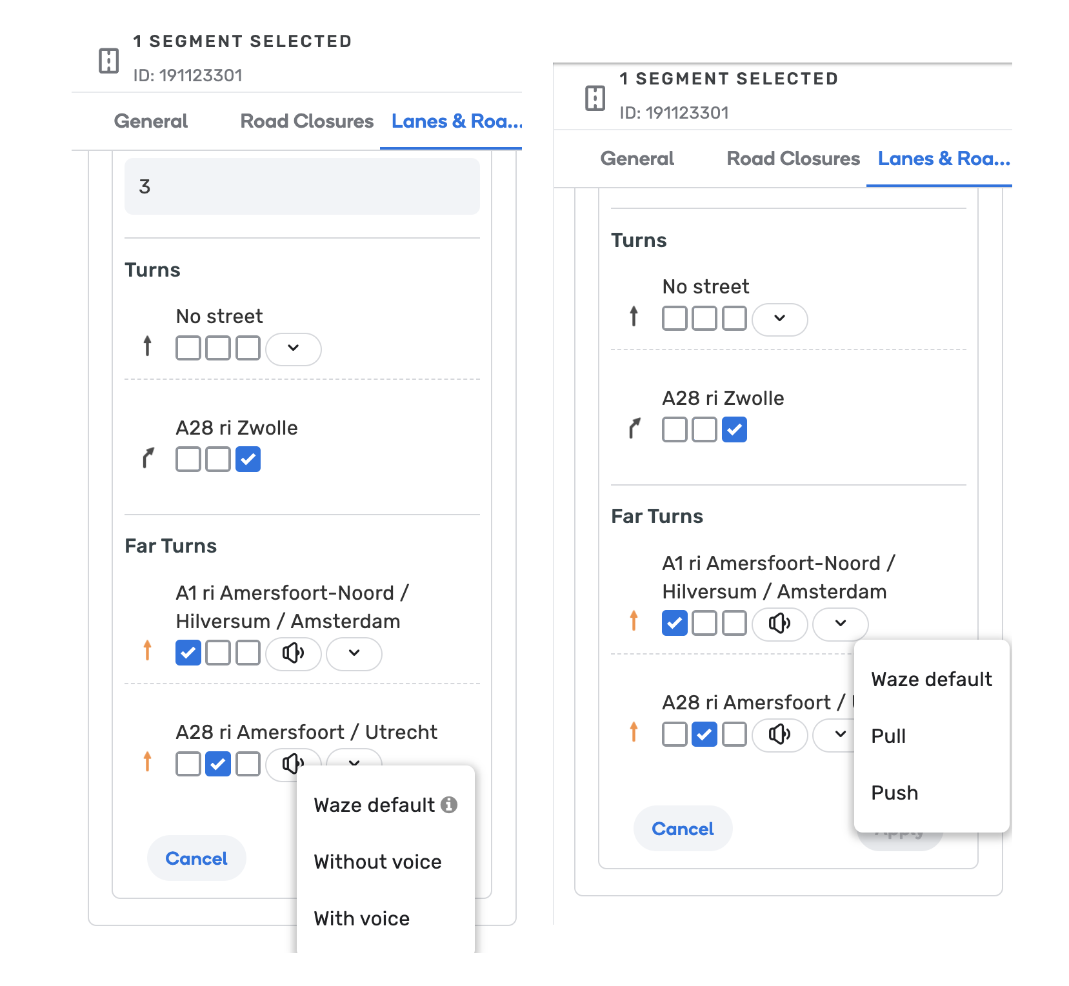
Task: Expand the No street dropdown chevron in left panel
Action: (294, 348)
